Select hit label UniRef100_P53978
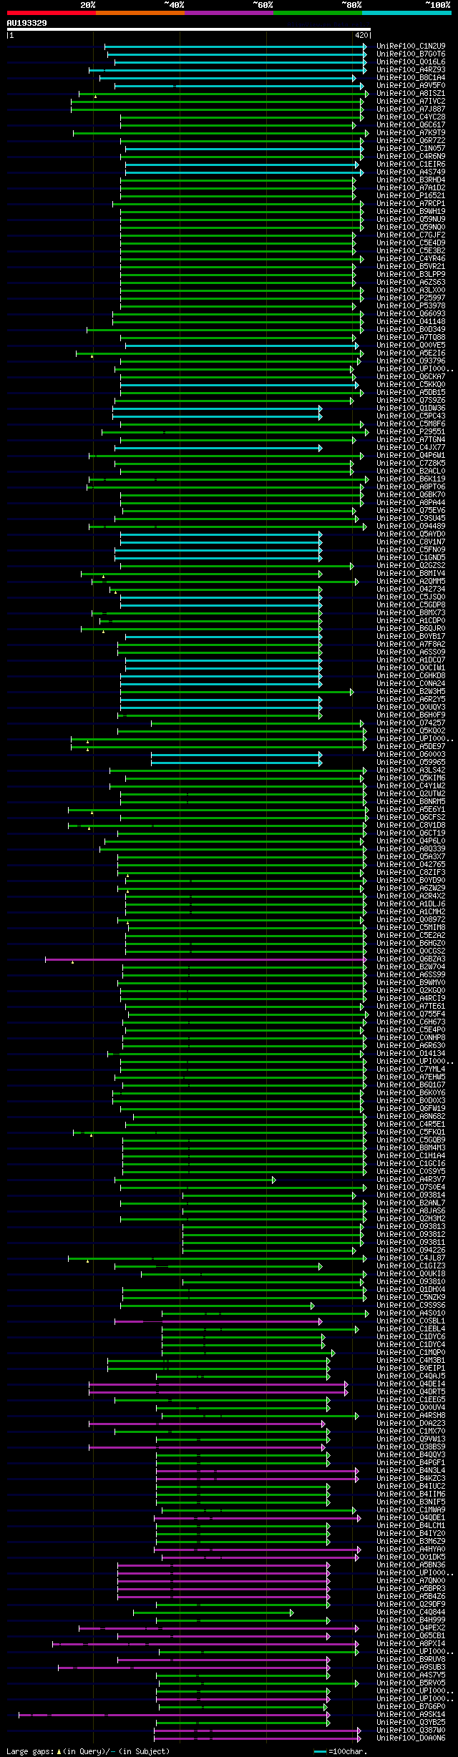The image size is (458, 1757). (411, 306)
